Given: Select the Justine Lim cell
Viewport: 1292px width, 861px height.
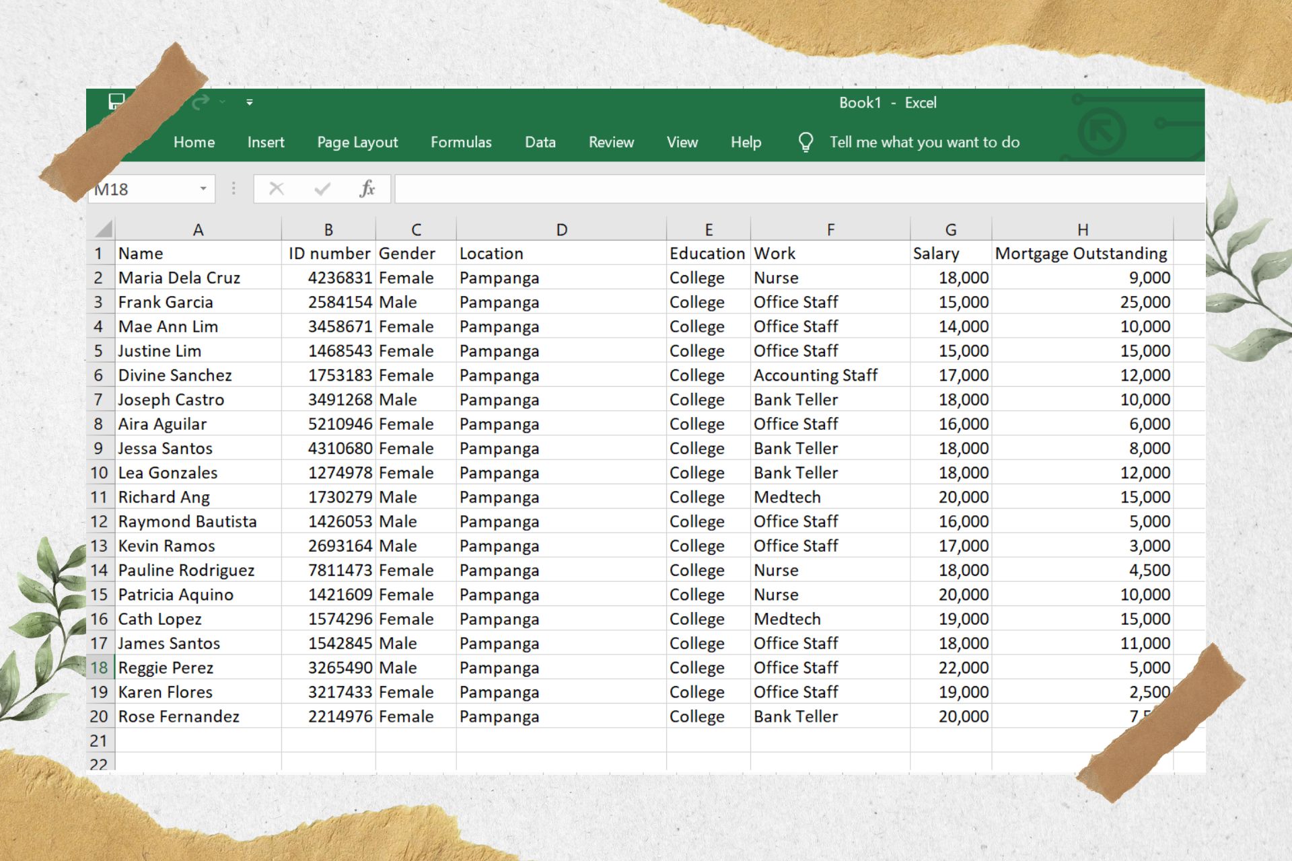Looking at the screenshot, I should tap(198, 350).
